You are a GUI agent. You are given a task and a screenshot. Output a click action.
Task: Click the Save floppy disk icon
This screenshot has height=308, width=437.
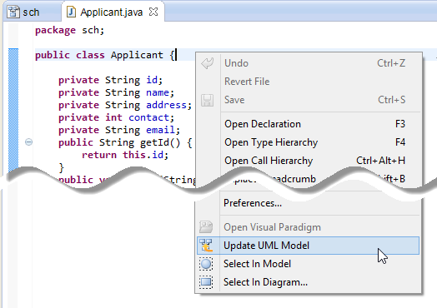(x=208, y=100)
